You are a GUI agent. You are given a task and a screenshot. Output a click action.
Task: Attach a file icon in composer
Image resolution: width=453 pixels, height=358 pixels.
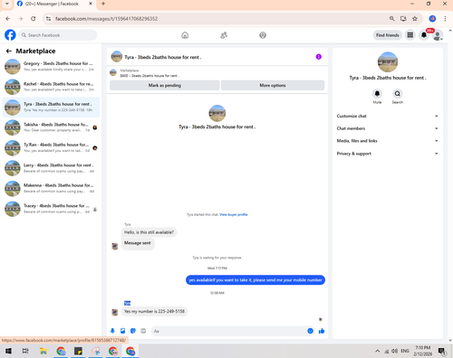pos(122,331)
